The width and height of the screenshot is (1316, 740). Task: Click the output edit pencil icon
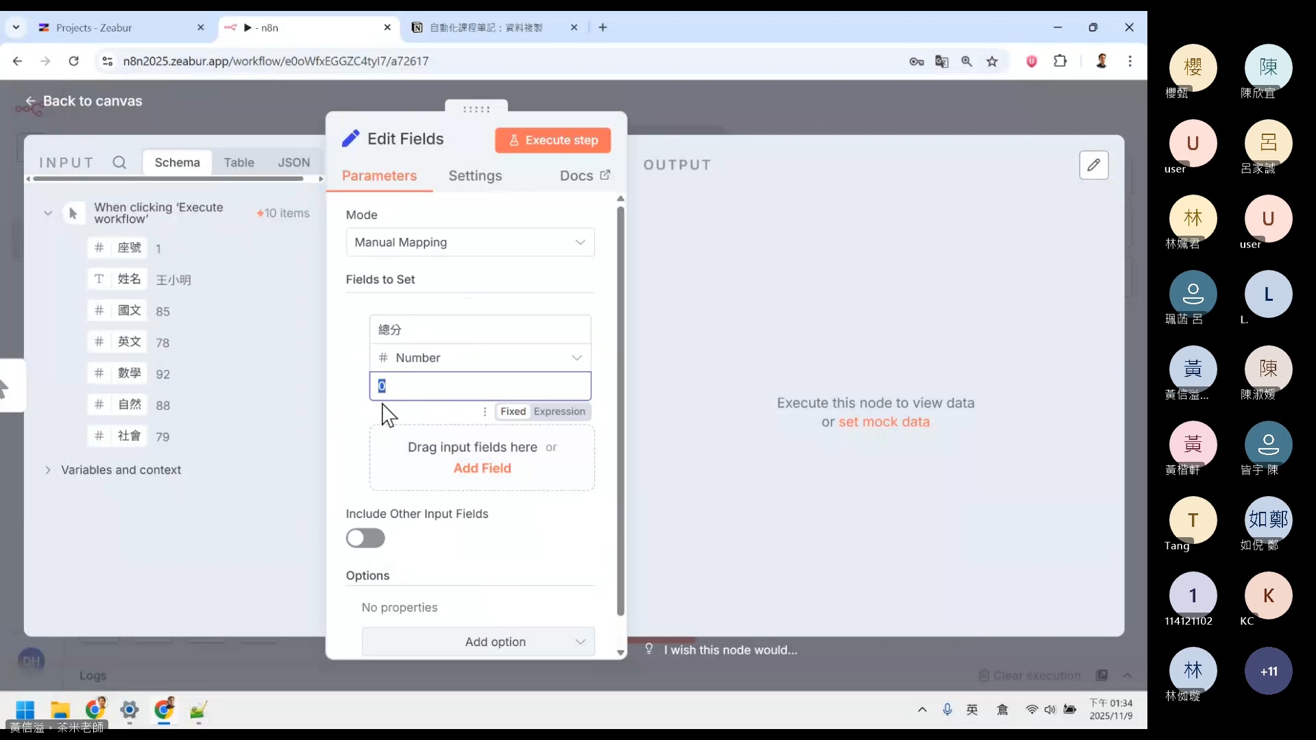click(x=1093, y=165)
